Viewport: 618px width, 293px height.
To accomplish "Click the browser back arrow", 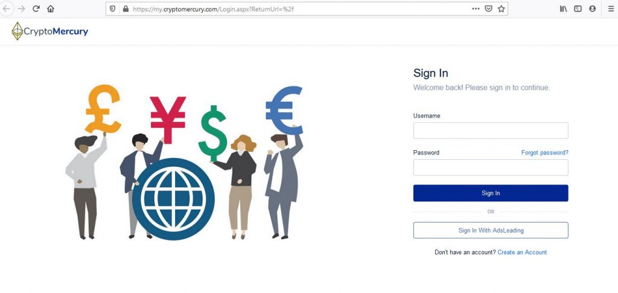I will [x=7, y=8].
